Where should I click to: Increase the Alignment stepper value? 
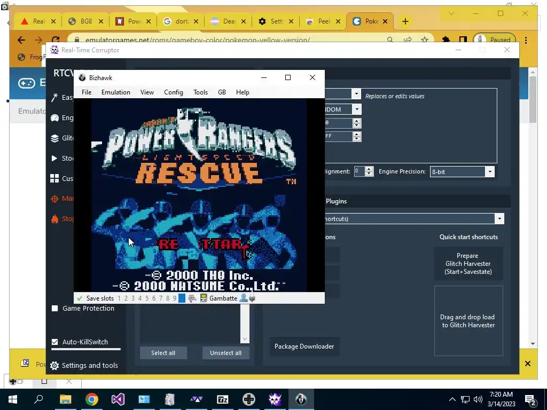coord(369,169)
